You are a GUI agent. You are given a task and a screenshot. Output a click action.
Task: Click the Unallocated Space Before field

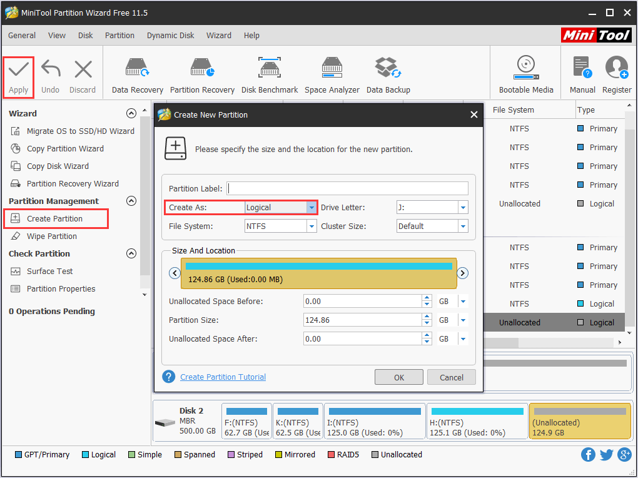[363, 302]
